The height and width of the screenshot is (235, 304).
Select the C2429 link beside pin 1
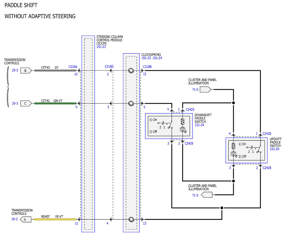(x=190, y=110)
